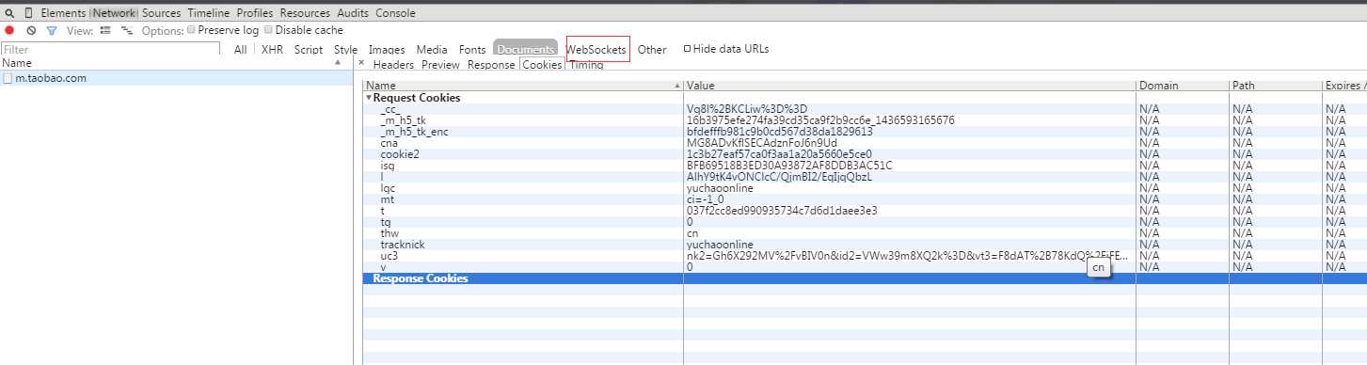Filter requests by Style
This screenshot has width=1367, height=365.
345,49
